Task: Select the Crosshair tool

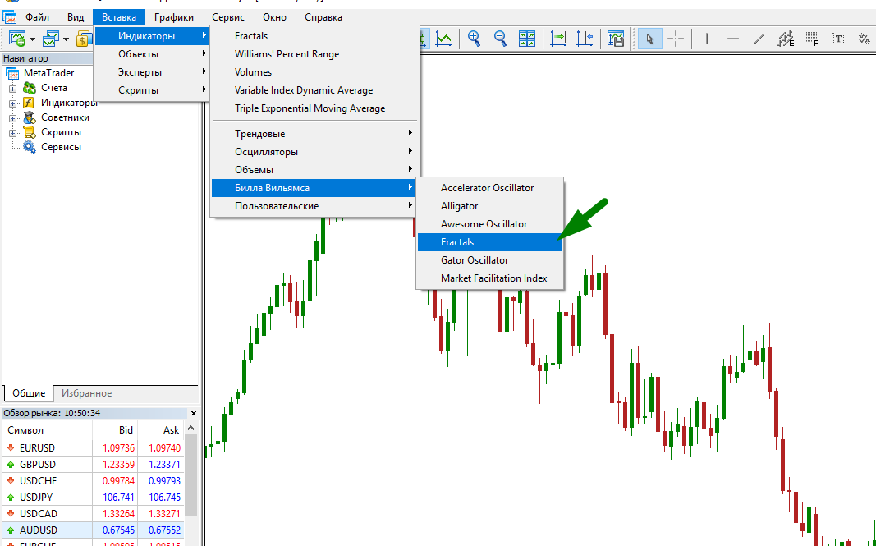Action: pos(676,39)
